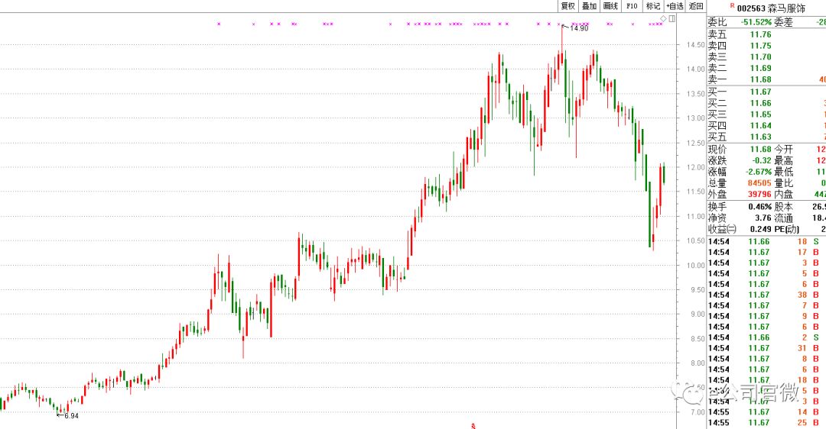Click the red R margin-trading icon

point(732,6)
